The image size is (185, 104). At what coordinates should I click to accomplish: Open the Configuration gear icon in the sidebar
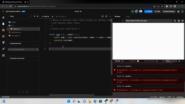pyautogui.click(x=3, y=36)
